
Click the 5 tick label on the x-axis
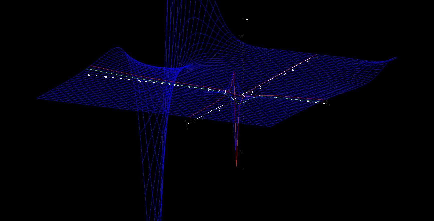click(203, 118)
